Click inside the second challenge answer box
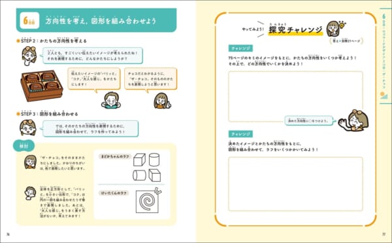This screenshot has width=392, height=243. pos(295,184)
